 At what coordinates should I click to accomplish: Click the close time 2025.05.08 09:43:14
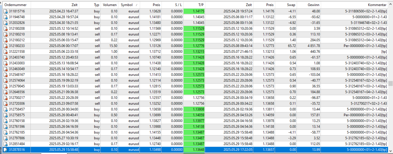[238, 46]
